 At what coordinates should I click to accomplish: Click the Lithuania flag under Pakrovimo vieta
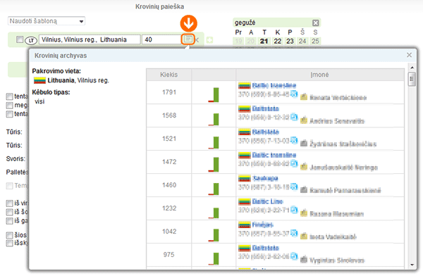tap(39, 80)
